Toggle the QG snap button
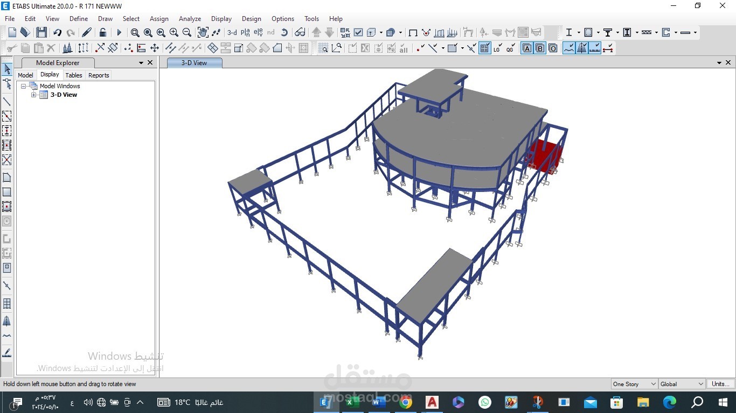The width and height of the screenshot is (736, 413). coord(510,48)
